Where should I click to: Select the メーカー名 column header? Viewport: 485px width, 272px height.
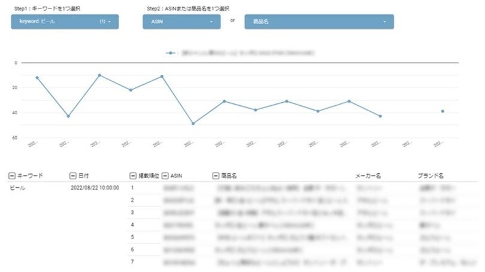coord(368,176)
